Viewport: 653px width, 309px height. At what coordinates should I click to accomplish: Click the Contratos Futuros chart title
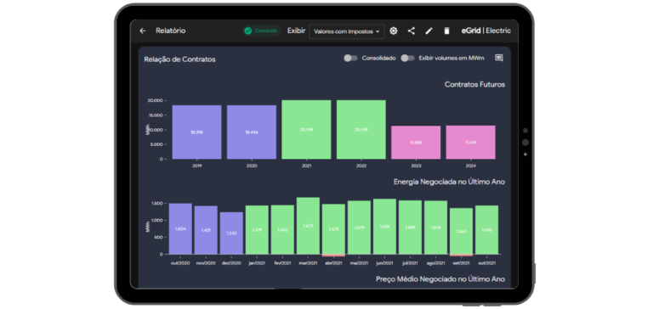point(474,84)
